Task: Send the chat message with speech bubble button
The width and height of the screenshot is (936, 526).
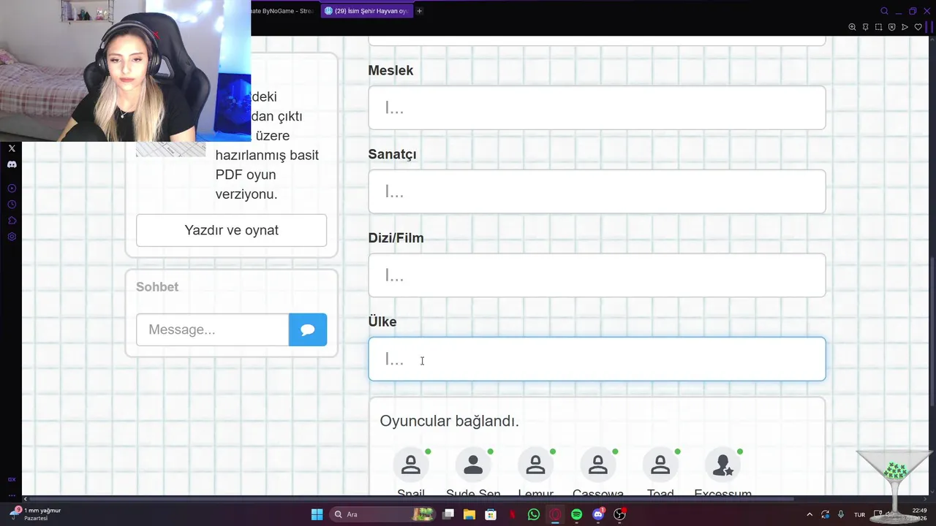Action: (x=308, y=329)
